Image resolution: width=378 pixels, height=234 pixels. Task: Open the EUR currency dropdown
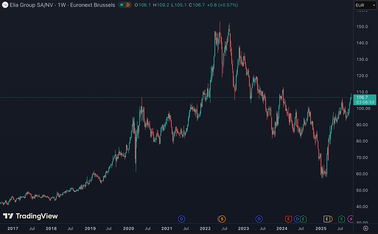click(365, 5)
